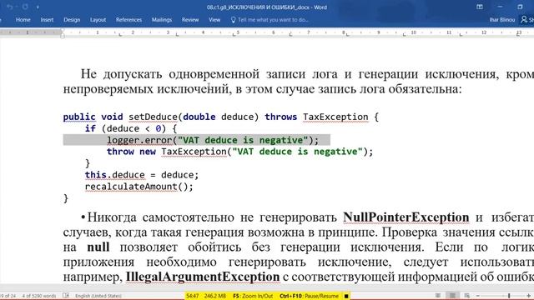
Task: Click the tab stop at ruler mark 5
Action: click(x=234, y=34)
